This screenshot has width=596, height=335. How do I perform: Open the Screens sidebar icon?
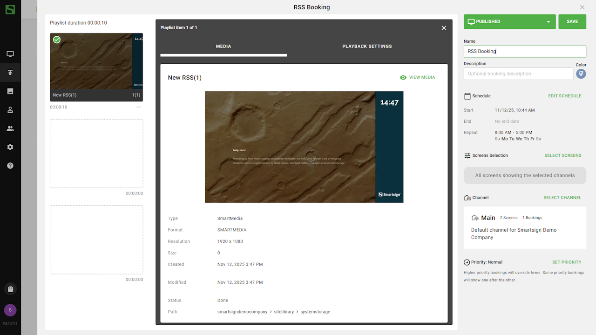10,54
